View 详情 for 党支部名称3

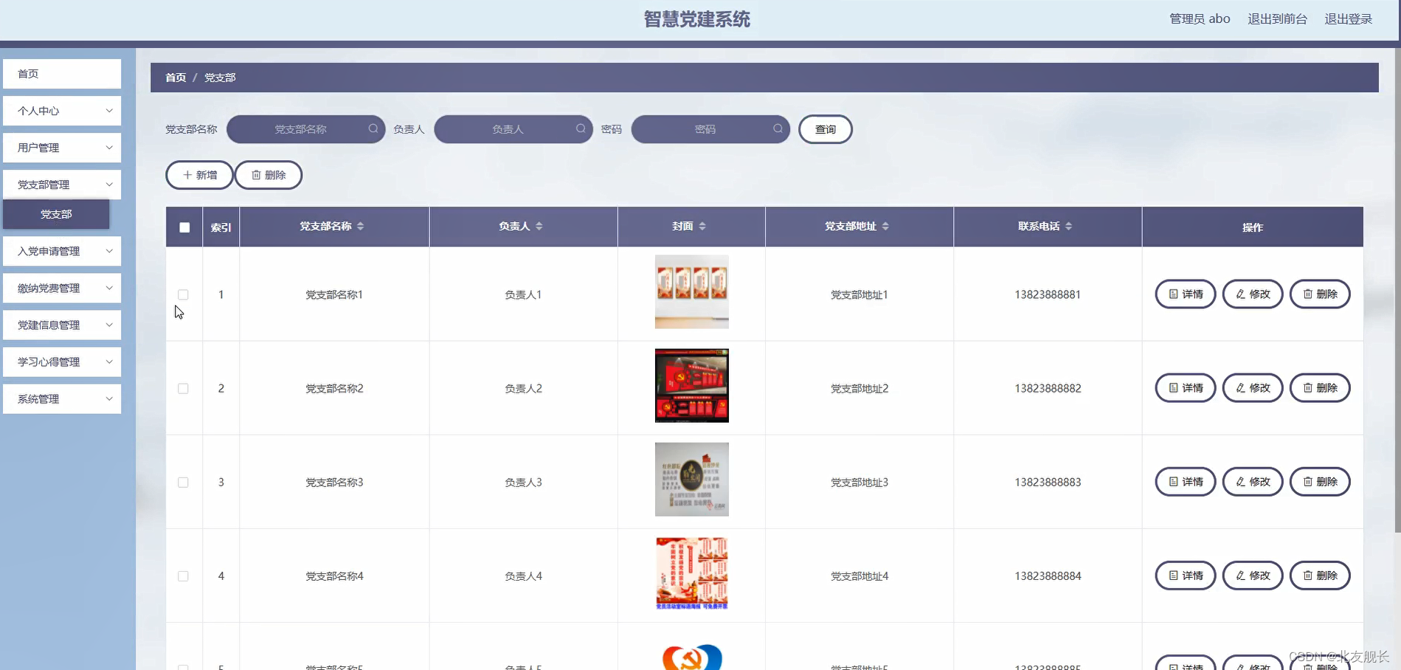pos(1185,481)
